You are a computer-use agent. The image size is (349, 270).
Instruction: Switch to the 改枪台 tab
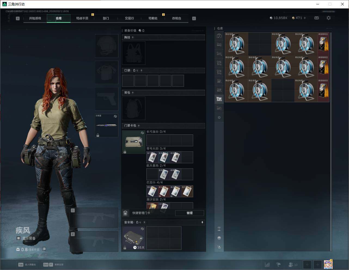pos(176,18)
